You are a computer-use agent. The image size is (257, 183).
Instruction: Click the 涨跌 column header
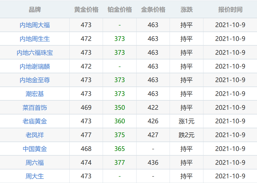tap(187, 10)
